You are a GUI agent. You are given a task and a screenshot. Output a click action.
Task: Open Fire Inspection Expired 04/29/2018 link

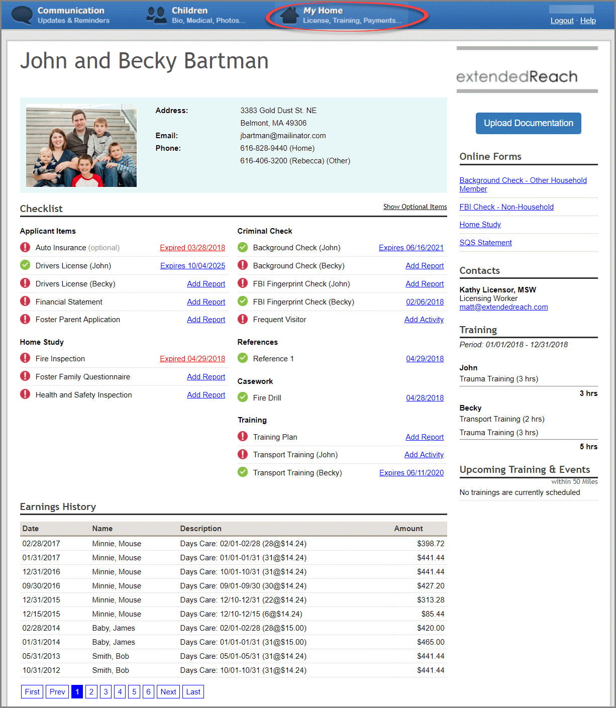click(192, 359)
